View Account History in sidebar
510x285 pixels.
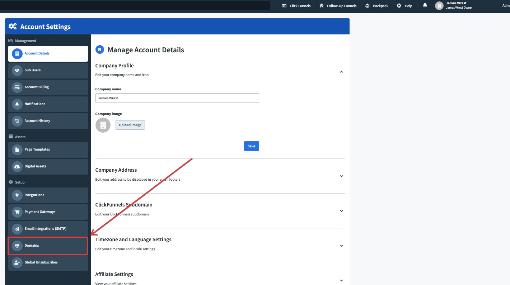[x=48, y=121]
